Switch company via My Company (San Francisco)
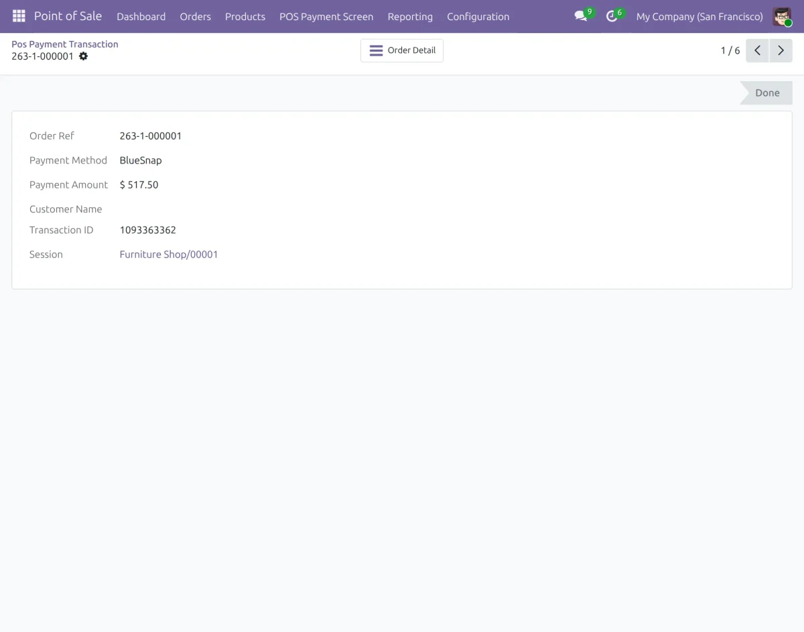Screen dimensions: 804x632 tap(699, 16)
